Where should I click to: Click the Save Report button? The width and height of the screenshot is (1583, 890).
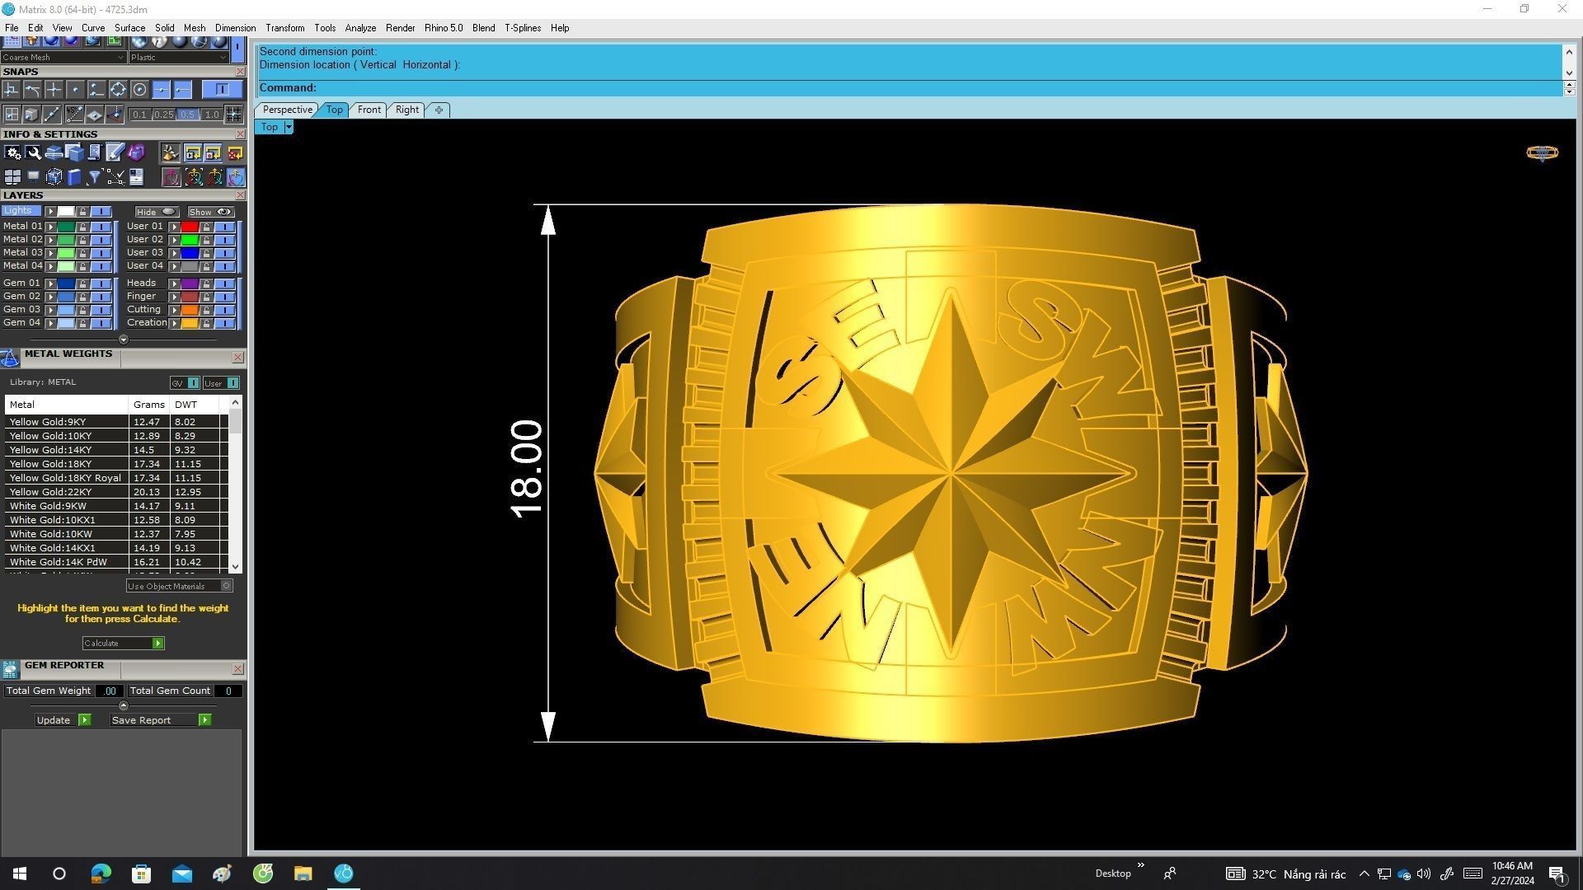point(160,720)
